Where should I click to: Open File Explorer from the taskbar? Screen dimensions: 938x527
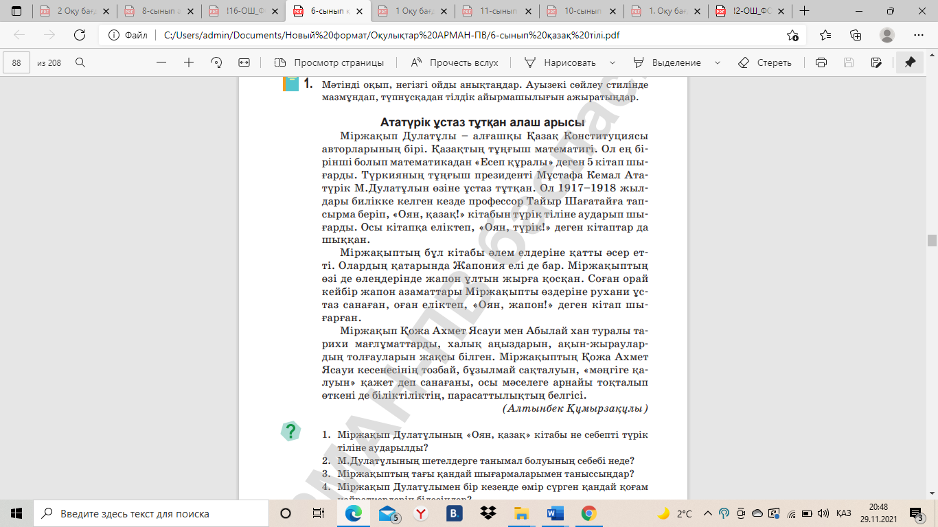(x=522, y=513)
